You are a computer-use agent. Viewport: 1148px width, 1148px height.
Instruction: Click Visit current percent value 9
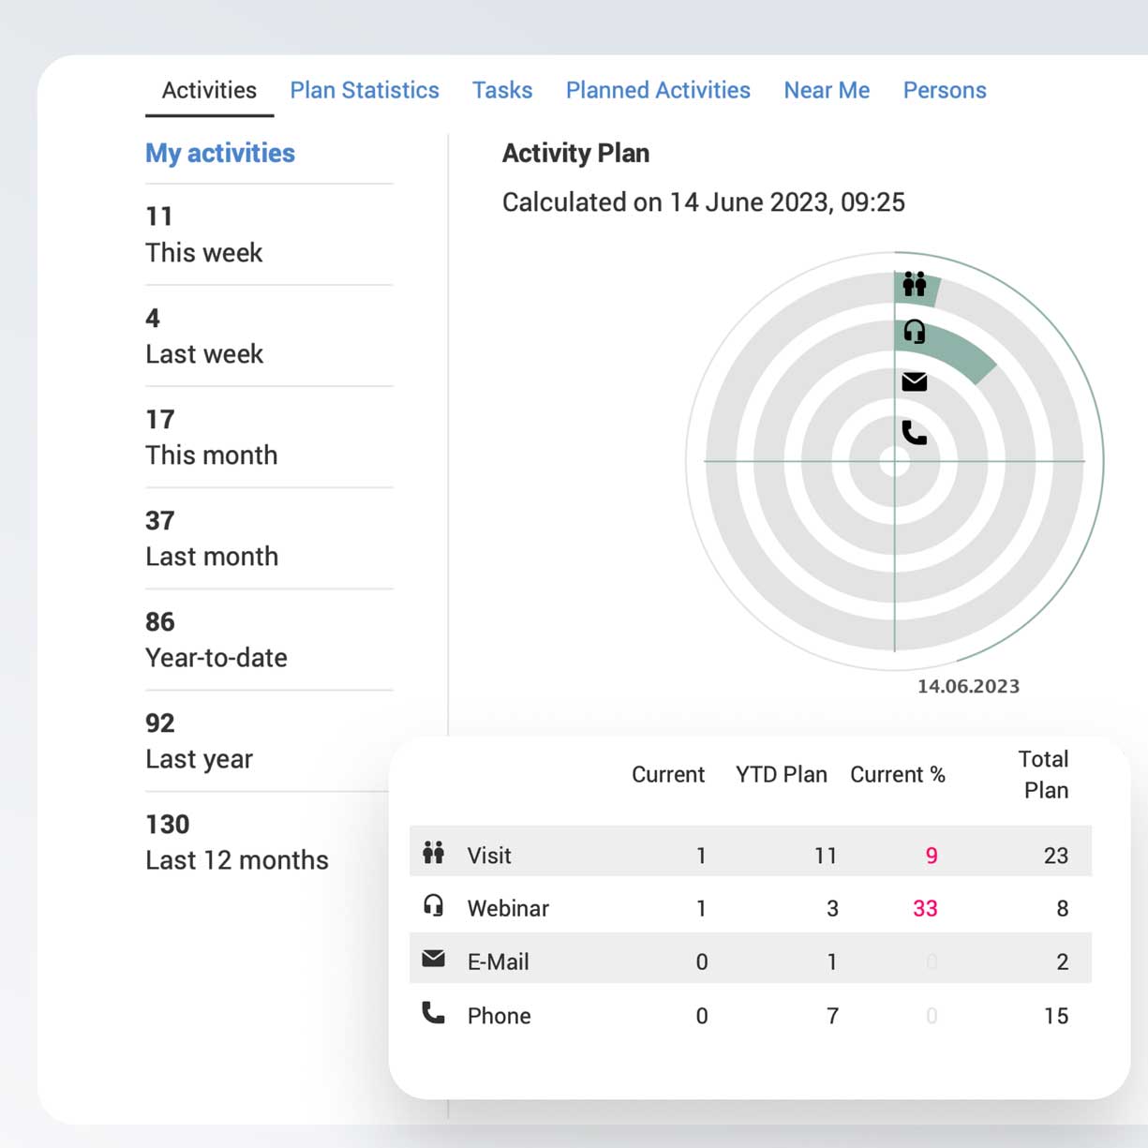932,856
